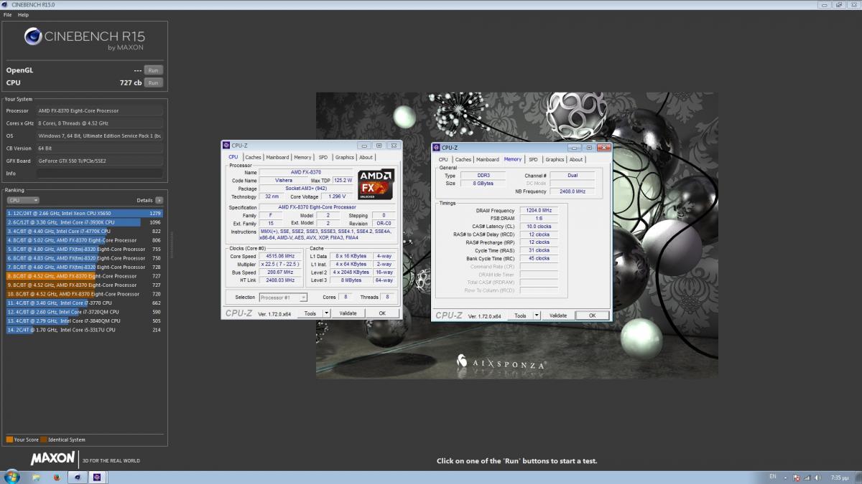Expand the Tools arrow in the CPU-Z CPU window
This screenshot has width=862, height=484.
[x=326, y=313]
